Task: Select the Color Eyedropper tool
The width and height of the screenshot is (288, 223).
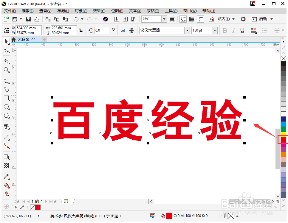Action: pyautogui.click(x=7, y=177)
